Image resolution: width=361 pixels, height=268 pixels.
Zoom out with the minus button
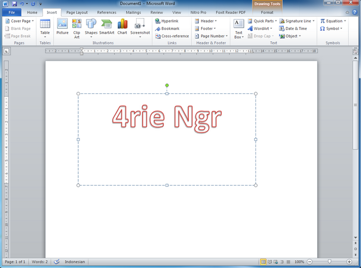pos(310,262)
